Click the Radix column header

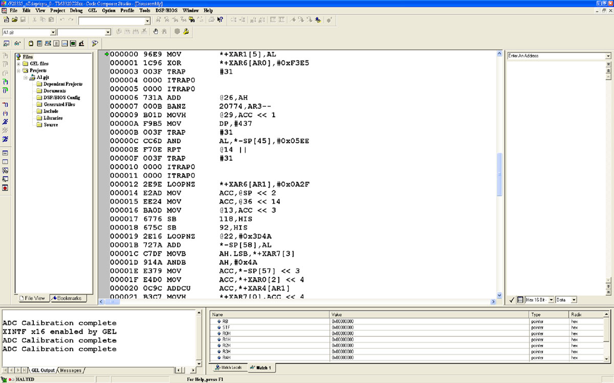(x=577, y=315)
